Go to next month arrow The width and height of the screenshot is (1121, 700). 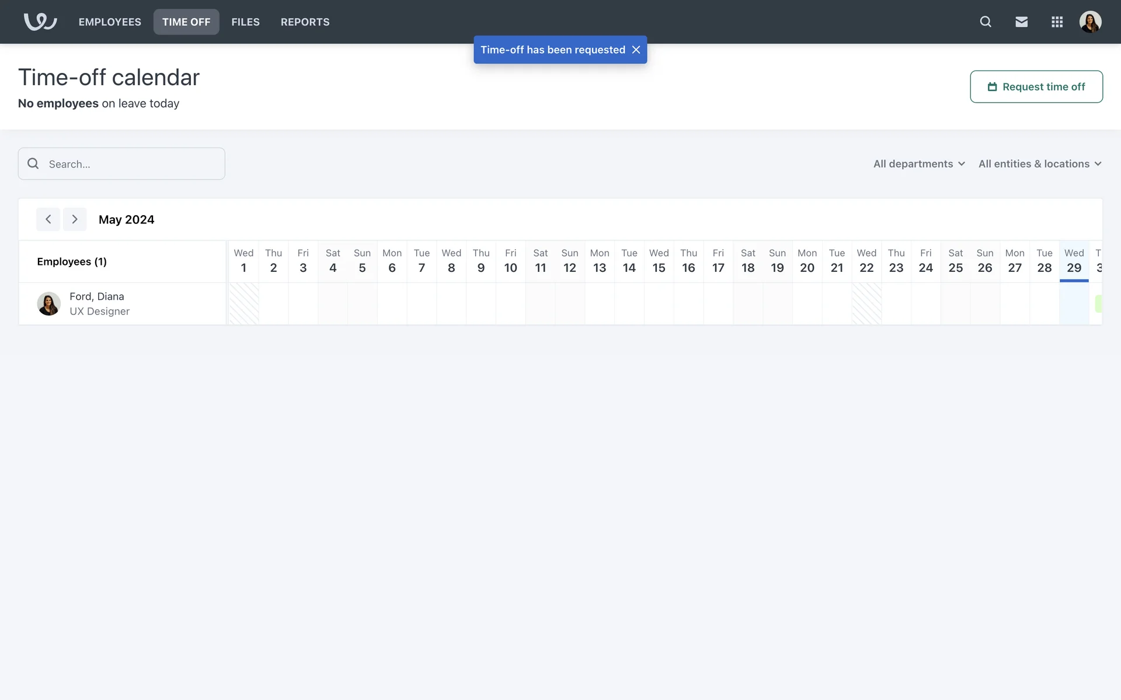click(75, 219)
